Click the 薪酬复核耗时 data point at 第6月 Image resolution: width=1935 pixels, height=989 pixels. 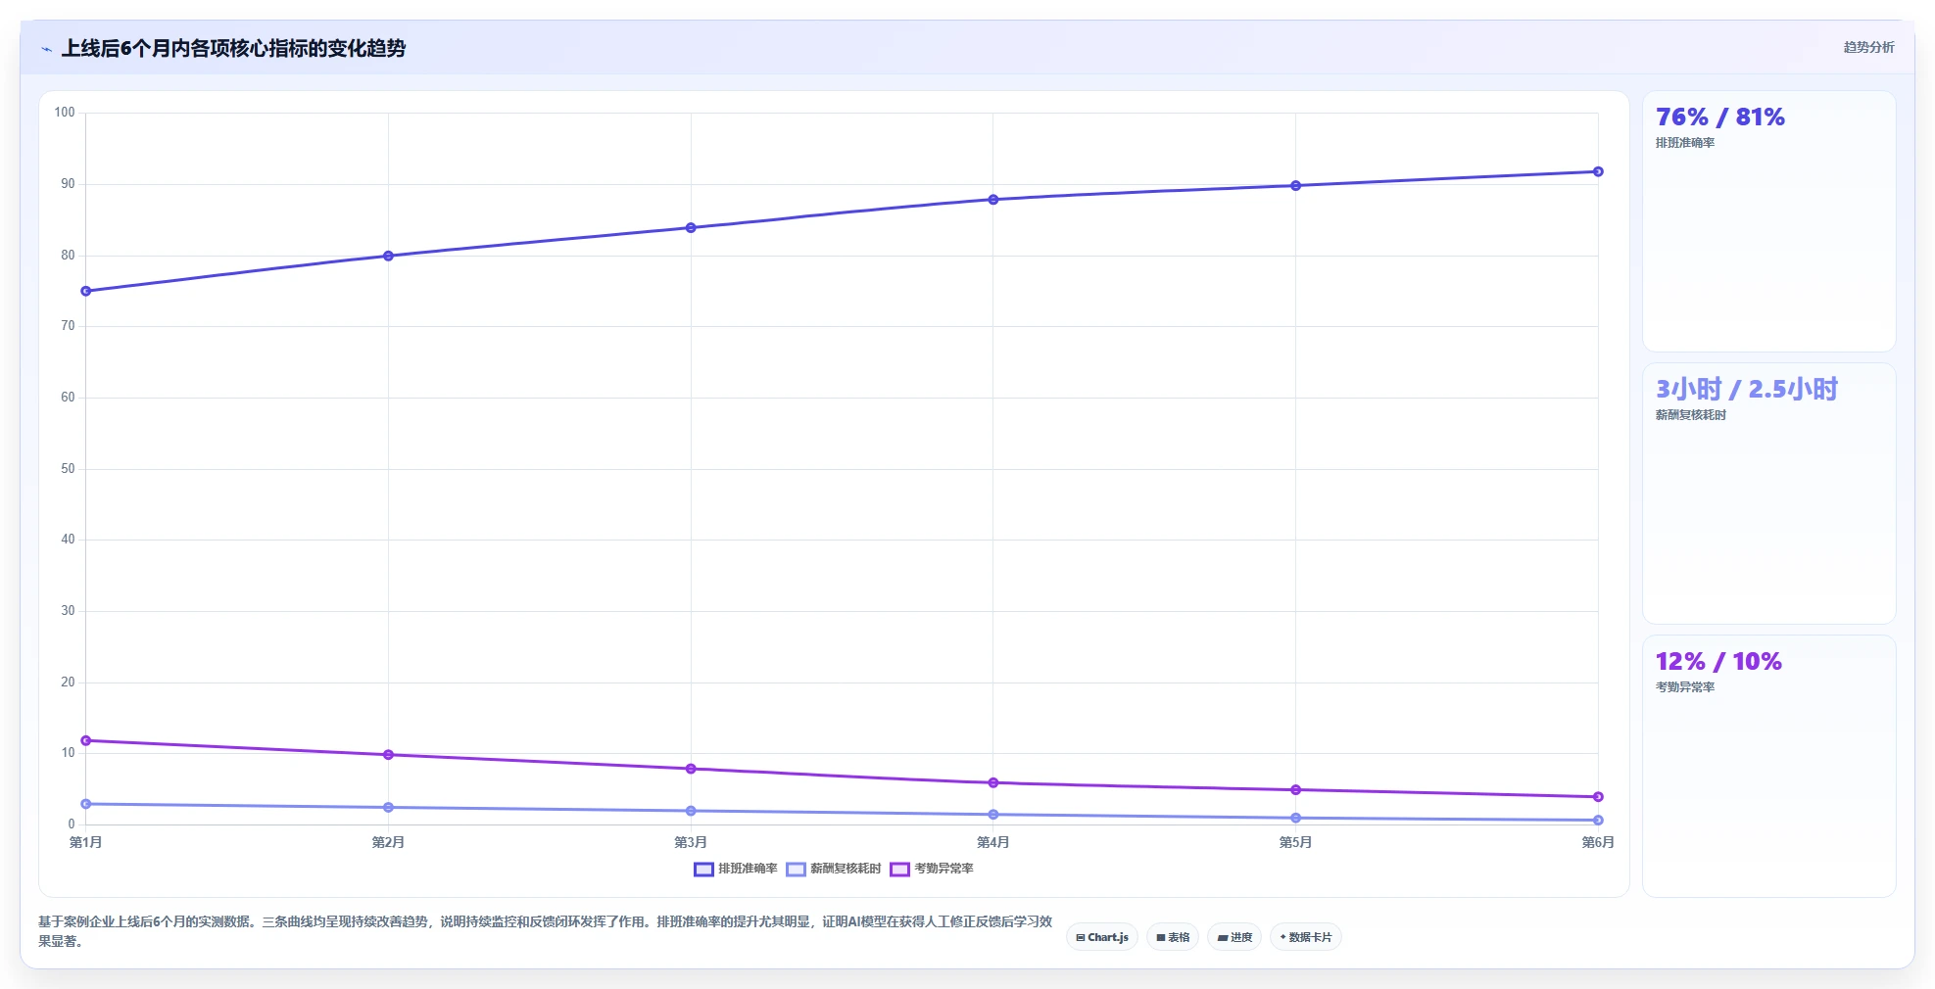coord(1598,820)
